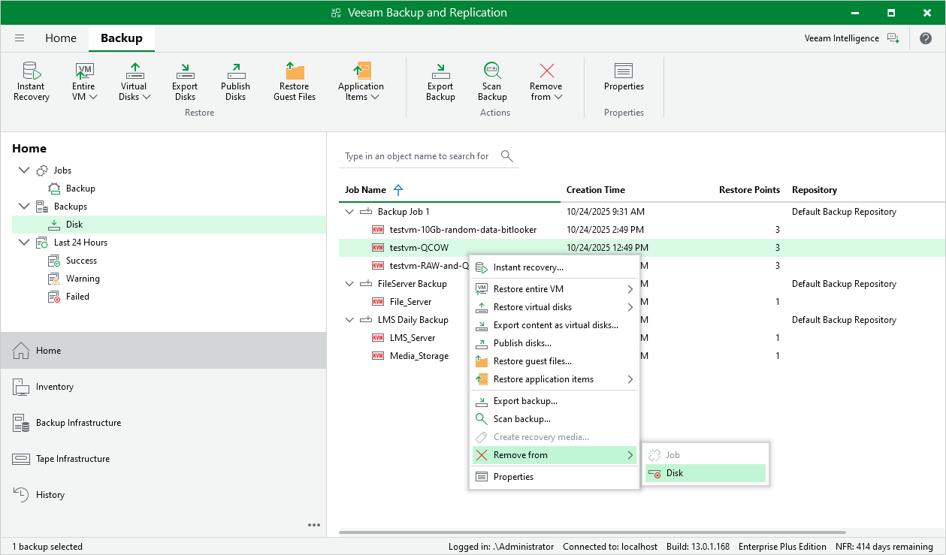Choose Publish disks in context menu

(555, 343)
